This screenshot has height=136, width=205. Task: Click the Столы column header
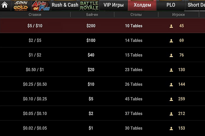pos(136,15)
